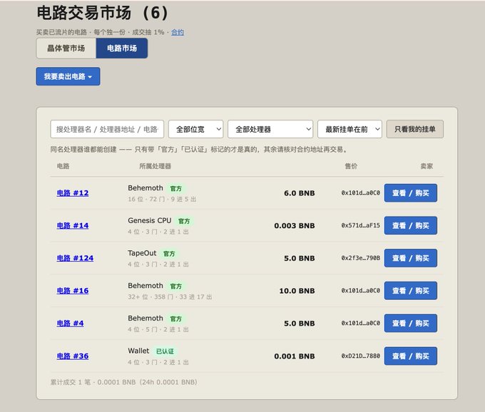Click the Wallet processor name
The image size is (485, 412).
pos(138,351)
